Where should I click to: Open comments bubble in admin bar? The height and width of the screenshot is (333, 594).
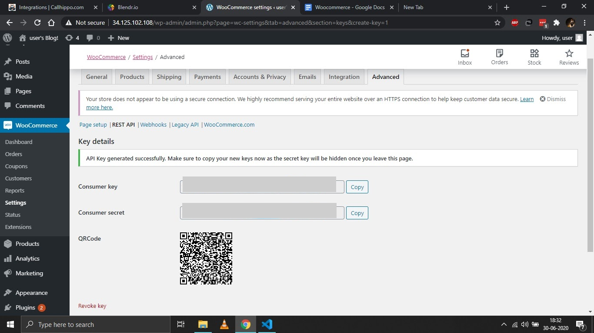[93, 38]
